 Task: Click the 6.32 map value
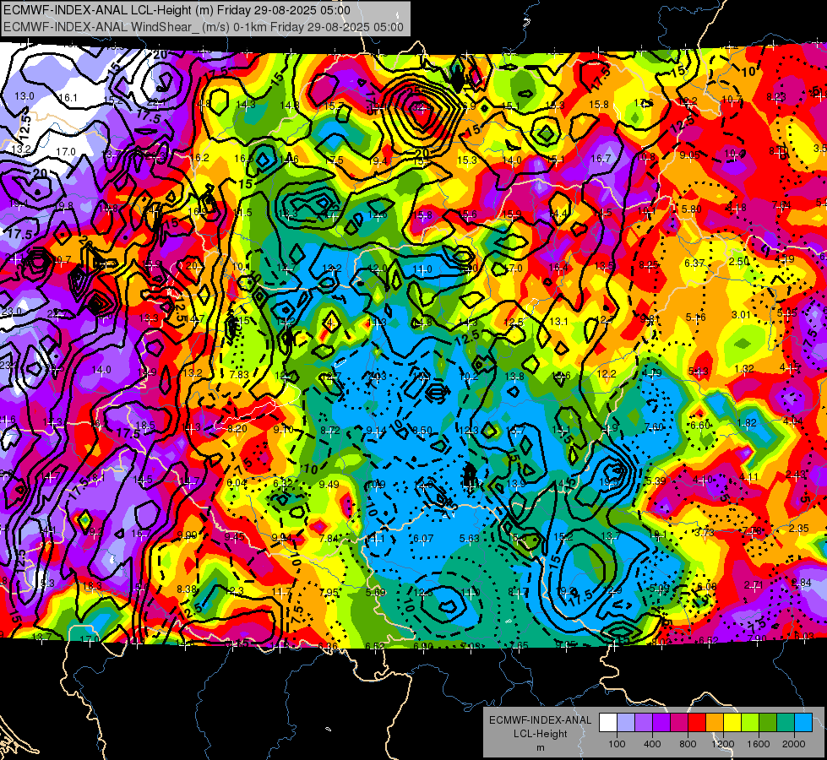[283, 482]
